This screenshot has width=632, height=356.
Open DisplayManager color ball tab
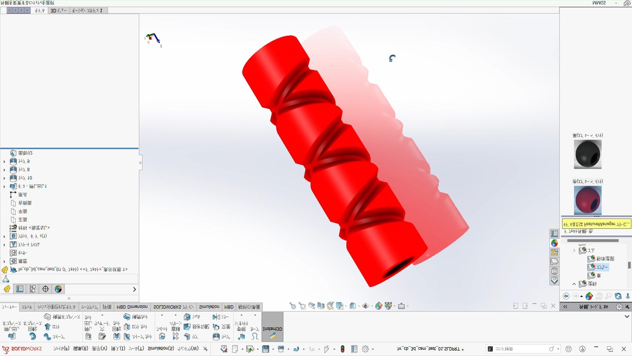tap(58, 289)
